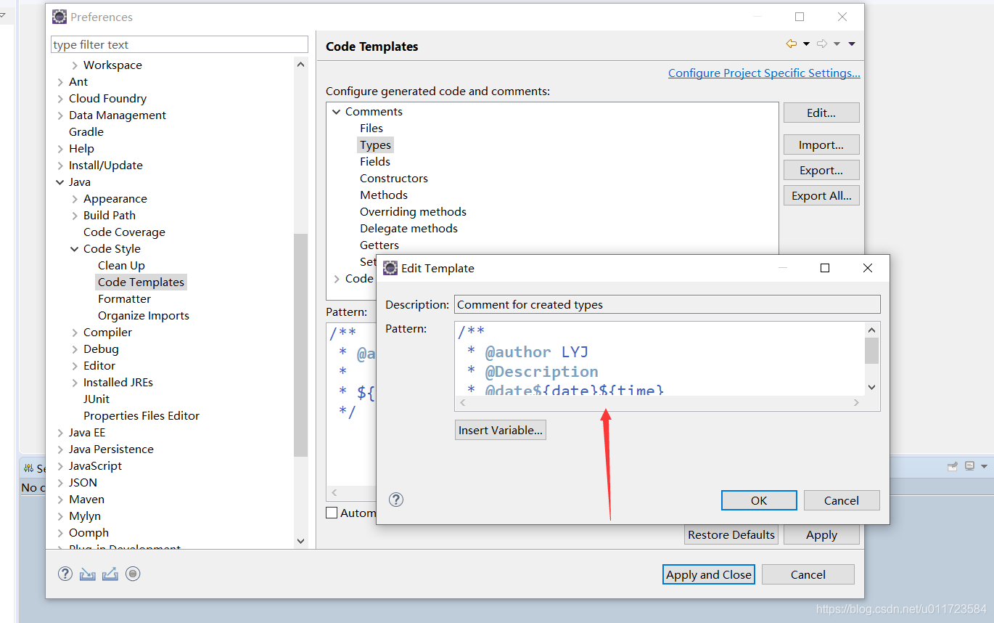Image resolution: width=994 pixels, height=623 pixels.
Task: Expand the Maven node
Action: point(60,500)
